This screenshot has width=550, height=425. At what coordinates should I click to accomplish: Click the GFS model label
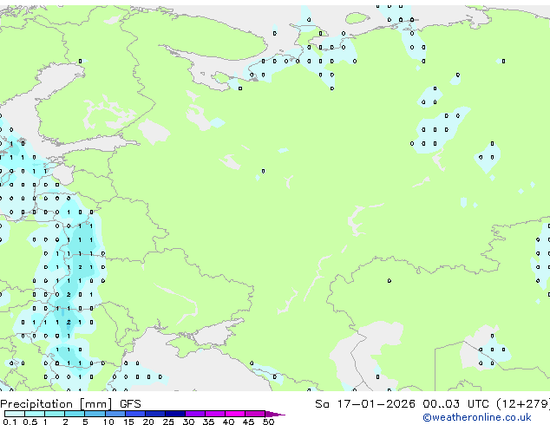tap(130, 404)
